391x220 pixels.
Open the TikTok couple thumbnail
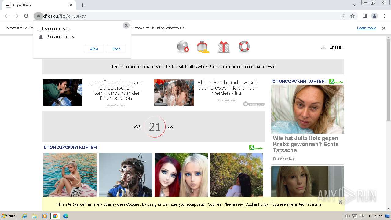(174, 93)
